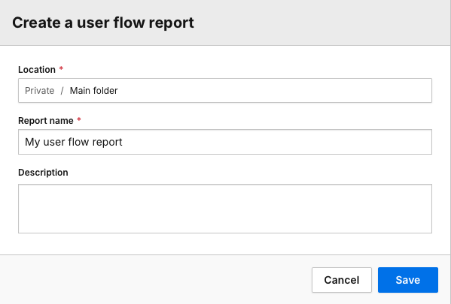This screenshot has height=304, width=451.
Task: Cancel the report creation dialog
Action: pyautogui.click(x=342, y=280)
